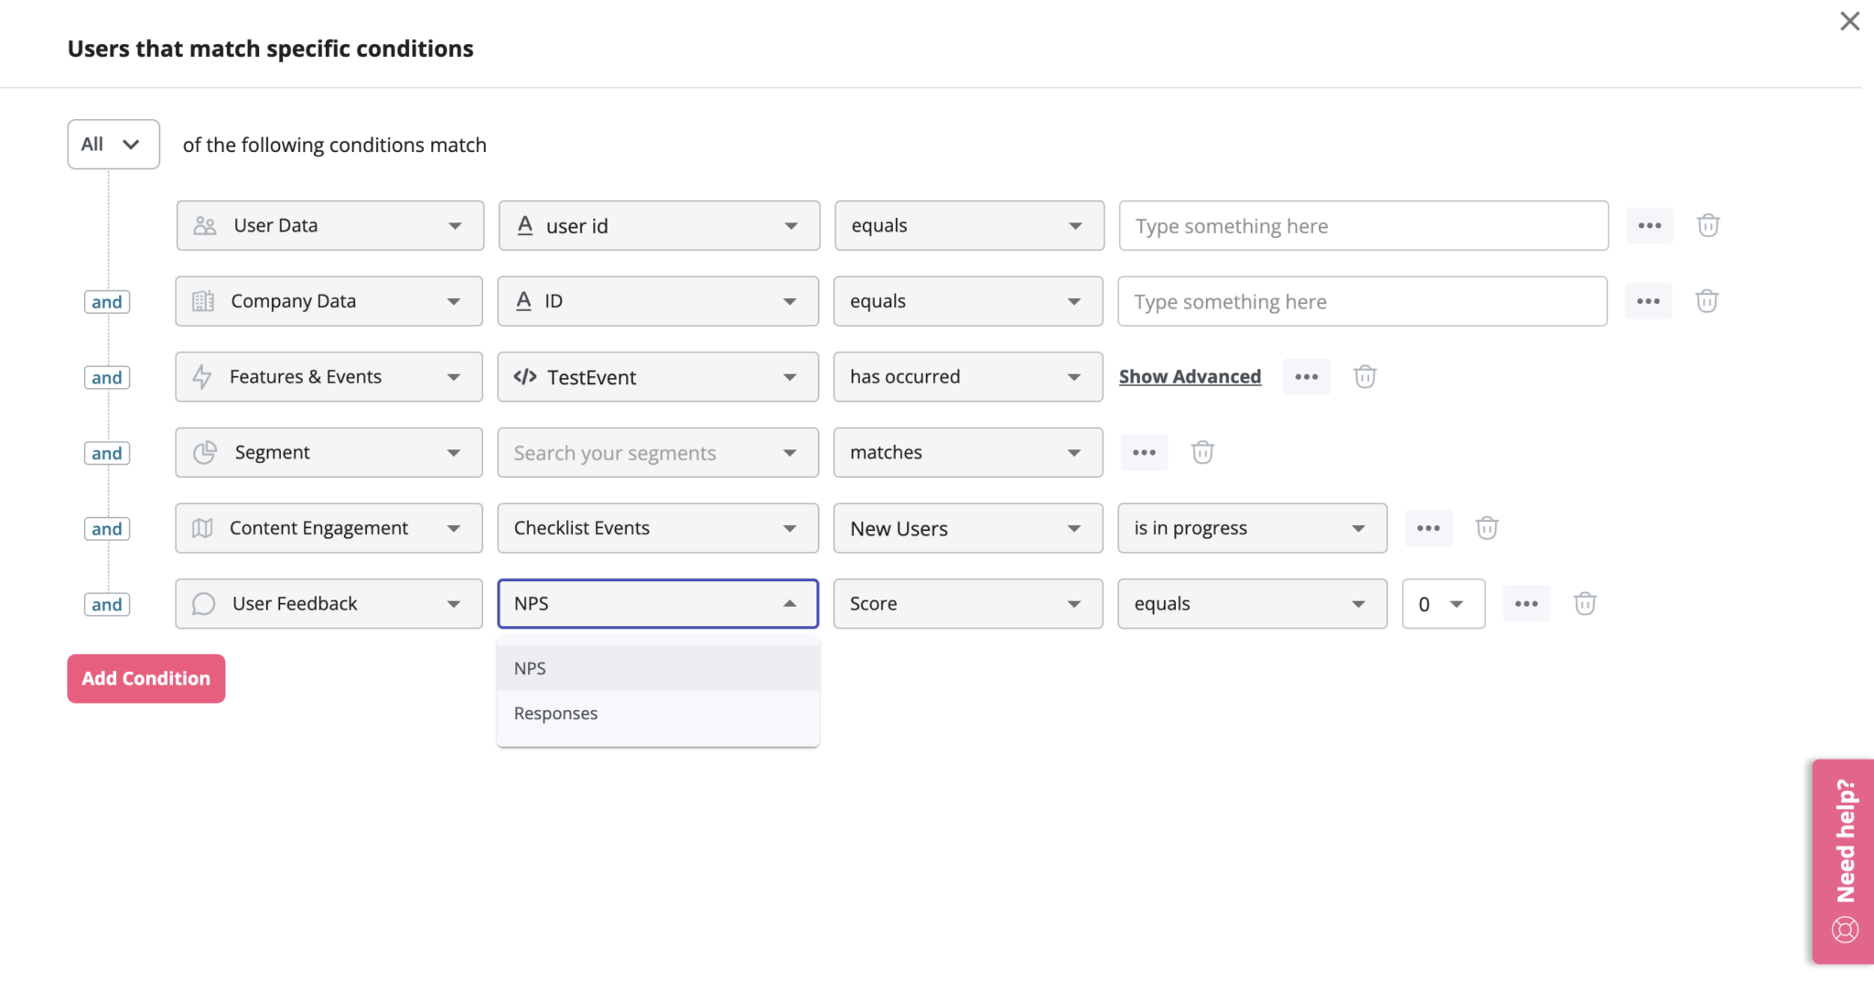Delete the User Data condition row
1874x1003 pixels.
click(x=1707, y=225)
